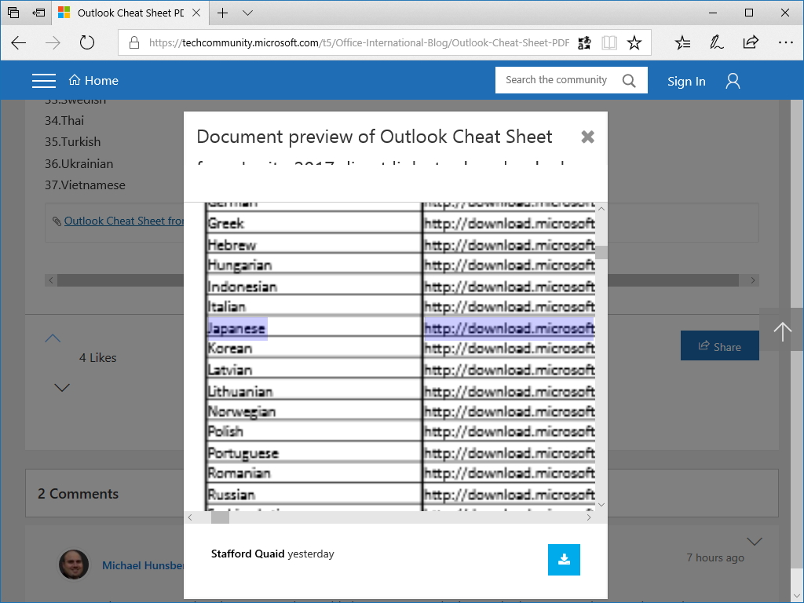Open the user account profile icon
This screenshot has height=603, width=804.
click(x=732, y=79)
